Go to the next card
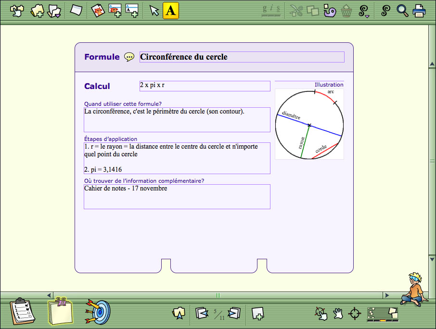The height and width of the screenshot is (329, 436). click(x=234, y=313)
